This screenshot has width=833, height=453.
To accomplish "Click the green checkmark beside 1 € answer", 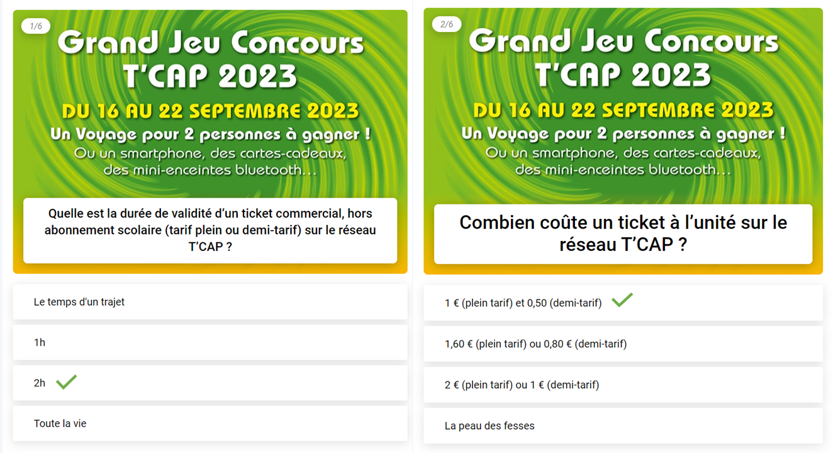I will (622, 300).
